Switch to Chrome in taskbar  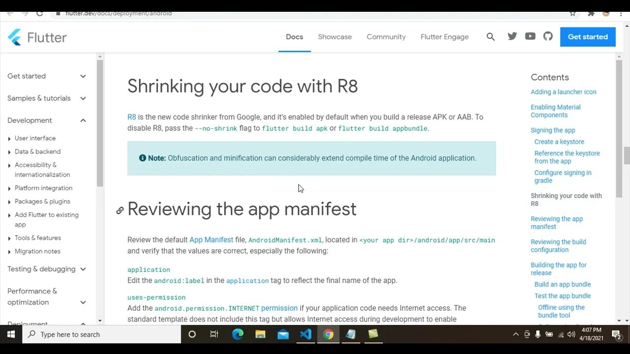coord(328,334)
